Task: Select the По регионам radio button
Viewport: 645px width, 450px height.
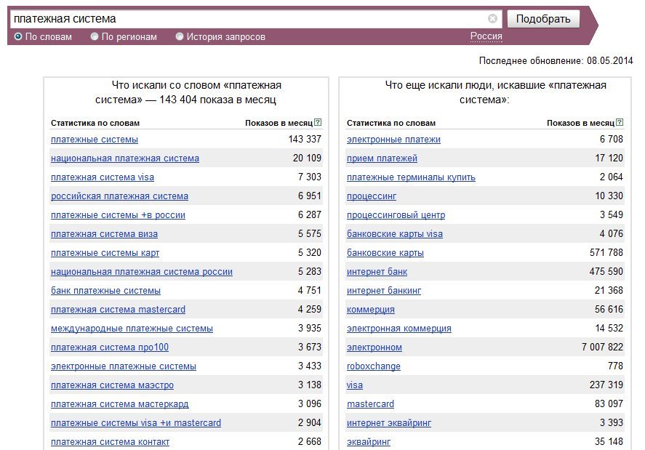Action: pyautogui.click(x=95, y=36)
